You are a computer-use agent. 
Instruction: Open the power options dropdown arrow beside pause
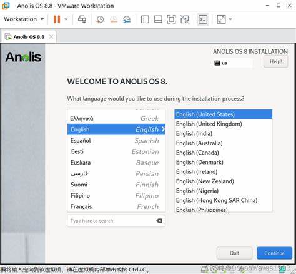coord(66,19)
